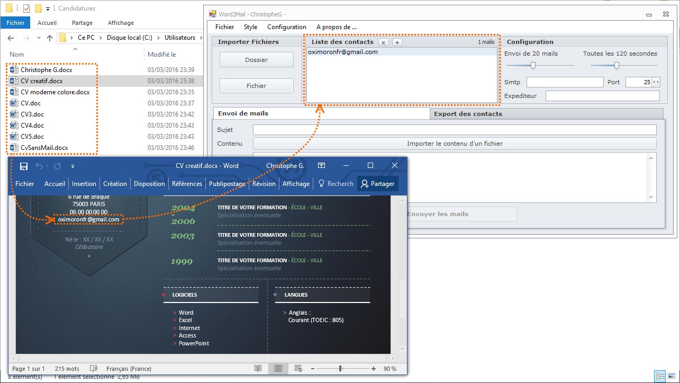680x383 pixels.
Task: Open the undo history dropdown arrow
Action: click(47, 166)
